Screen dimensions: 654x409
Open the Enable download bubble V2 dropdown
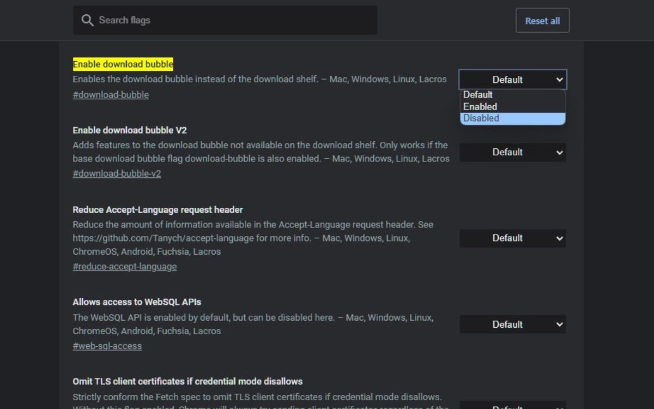(x=512, y=152)
